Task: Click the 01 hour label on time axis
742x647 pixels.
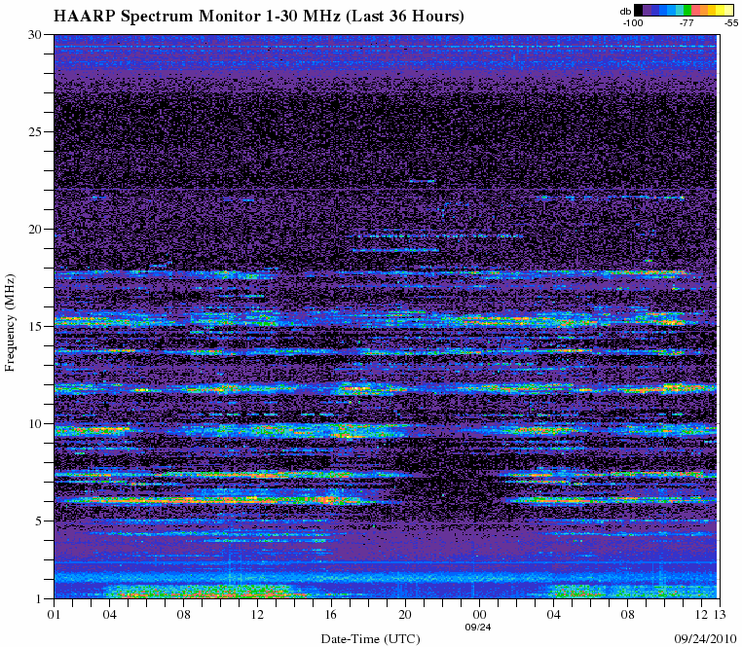Action: coord(55,615)
